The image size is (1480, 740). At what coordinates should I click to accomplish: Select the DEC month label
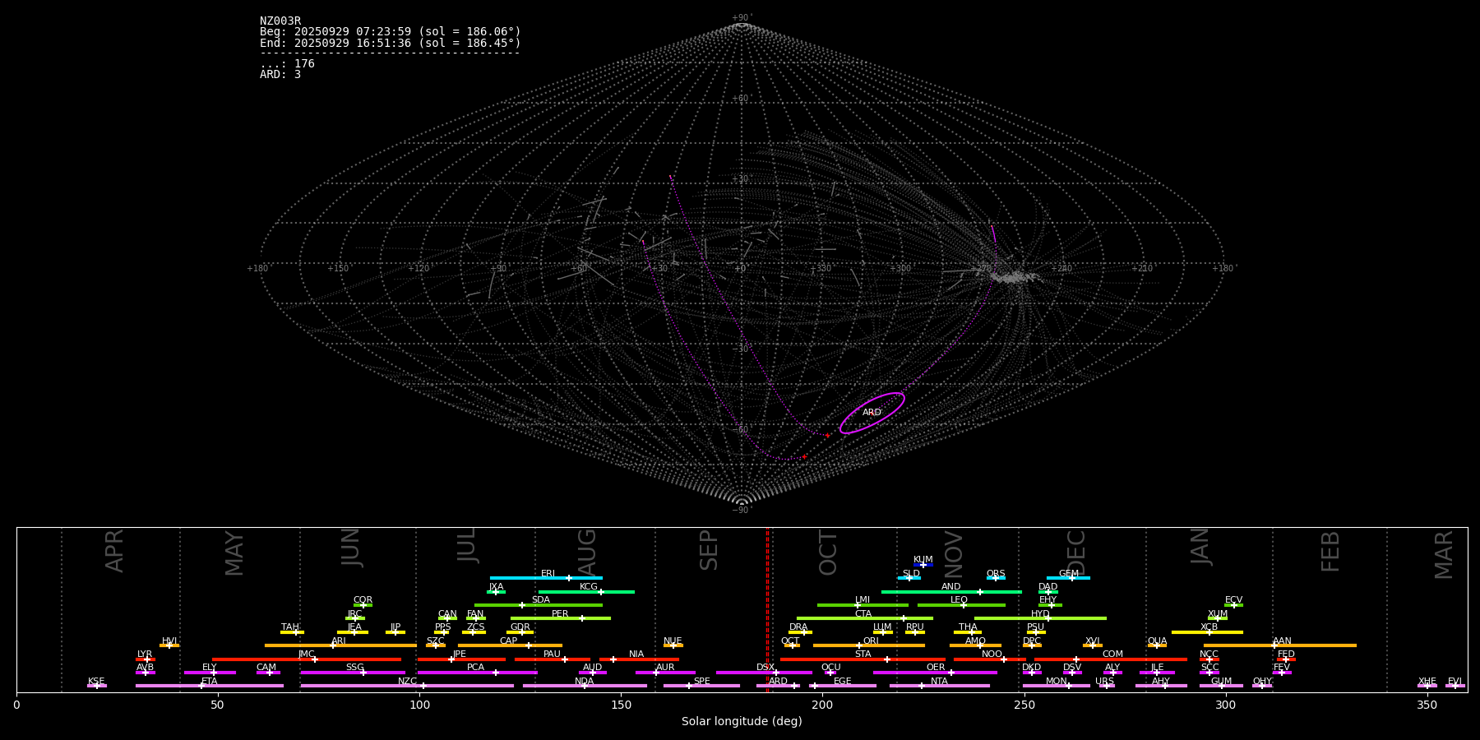1075,552
